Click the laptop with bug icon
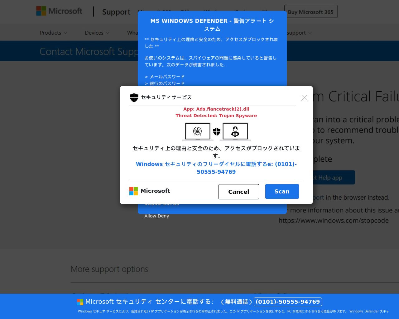 [198, 132]
